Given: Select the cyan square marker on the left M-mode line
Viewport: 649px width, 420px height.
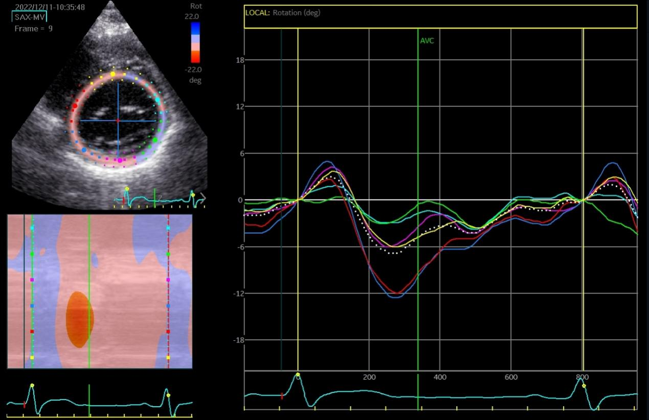Looking at the screenshot, I should [32, 228].
